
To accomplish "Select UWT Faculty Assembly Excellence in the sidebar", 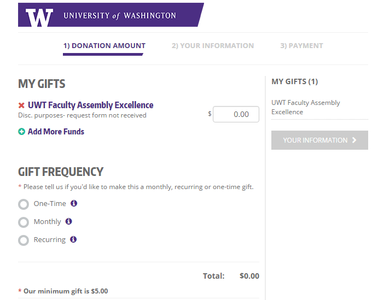I will tap(305, 107).
